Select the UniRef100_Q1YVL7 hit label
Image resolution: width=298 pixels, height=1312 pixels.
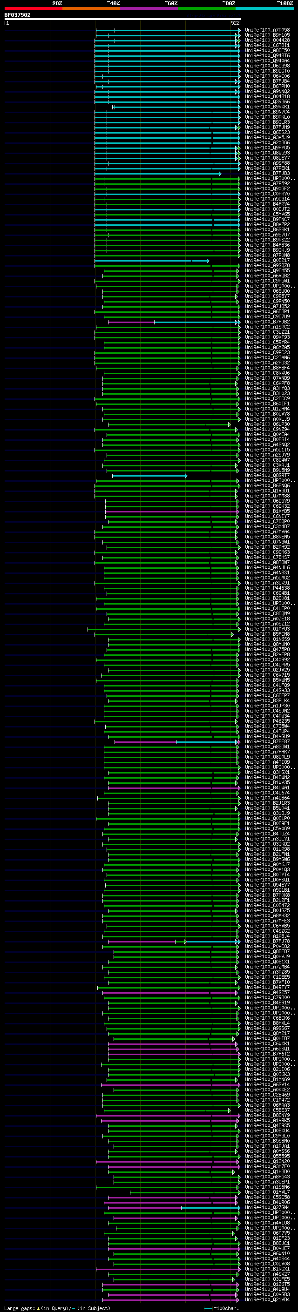point(267,1192)
